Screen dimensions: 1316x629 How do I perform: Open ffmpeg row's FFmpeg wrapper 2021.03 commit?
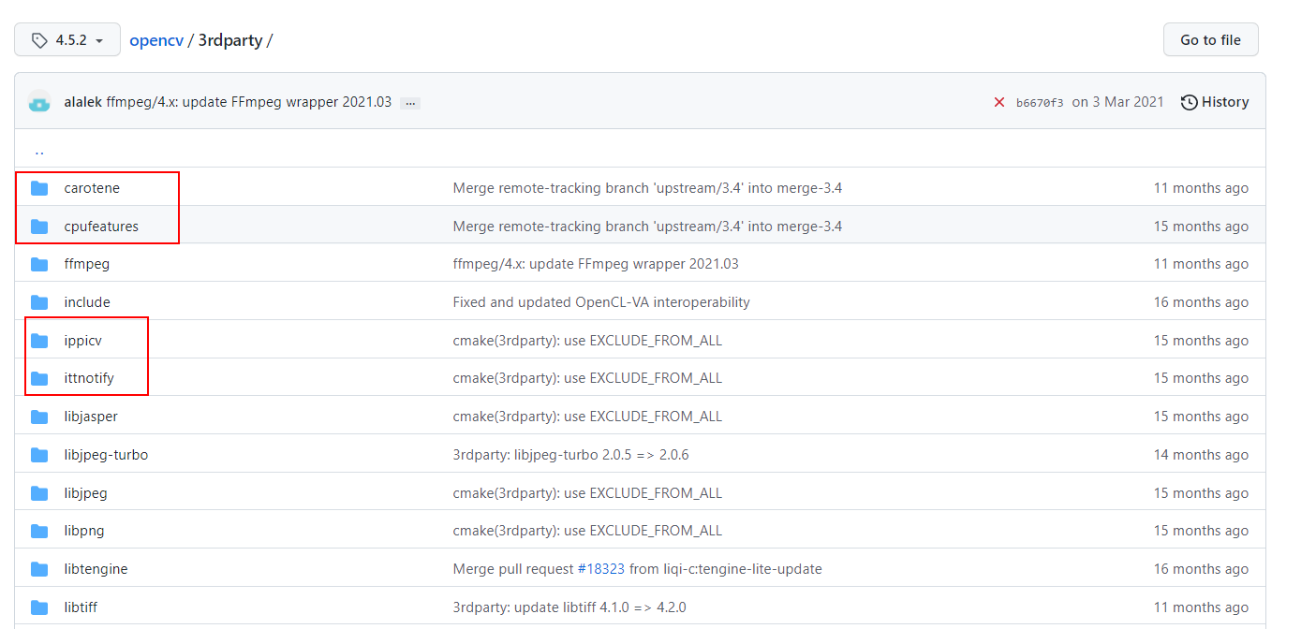[596, 264]
